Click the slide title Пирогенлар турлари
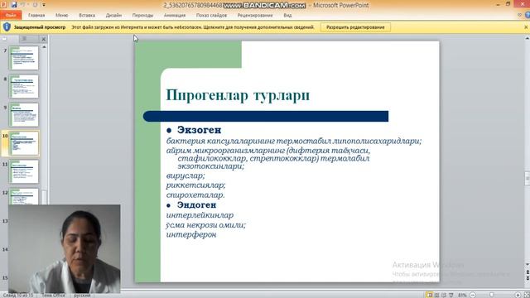Screen dimensions: 530x298 [238, 95]
